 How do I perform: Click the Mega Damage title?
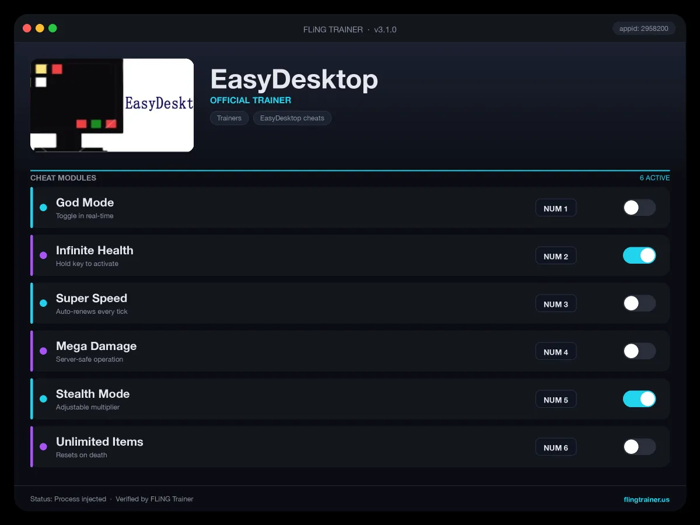(96, 346)
